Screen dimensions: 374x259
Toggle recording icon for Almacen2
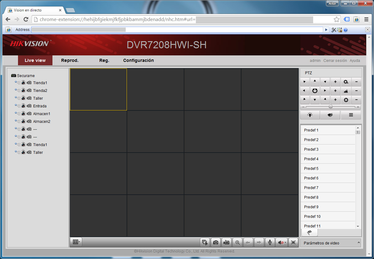(29, 121)
